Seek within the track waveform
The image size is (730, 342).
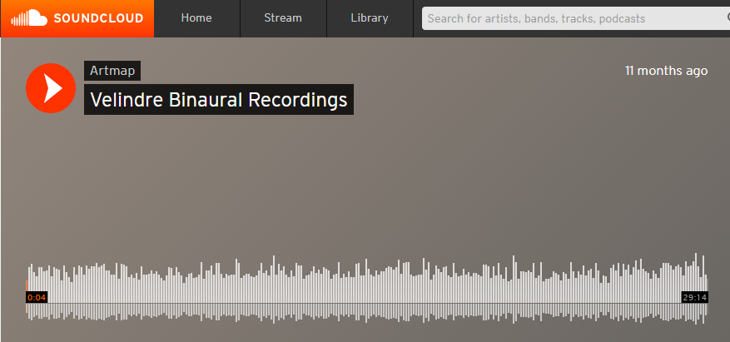(367, 289)
